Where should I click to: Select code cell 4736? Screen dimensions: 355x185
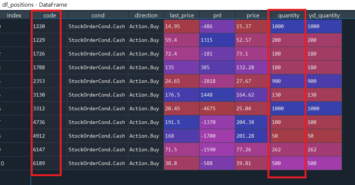click(x=49, y=122)
